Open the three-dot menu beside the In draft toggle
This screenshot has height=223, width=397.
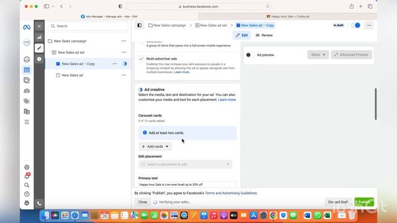369,25
